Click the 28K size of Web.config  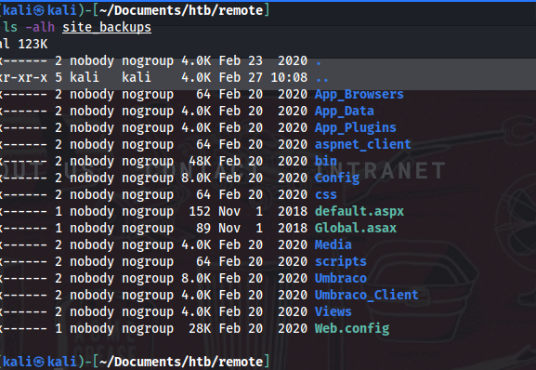coord(200,328)
